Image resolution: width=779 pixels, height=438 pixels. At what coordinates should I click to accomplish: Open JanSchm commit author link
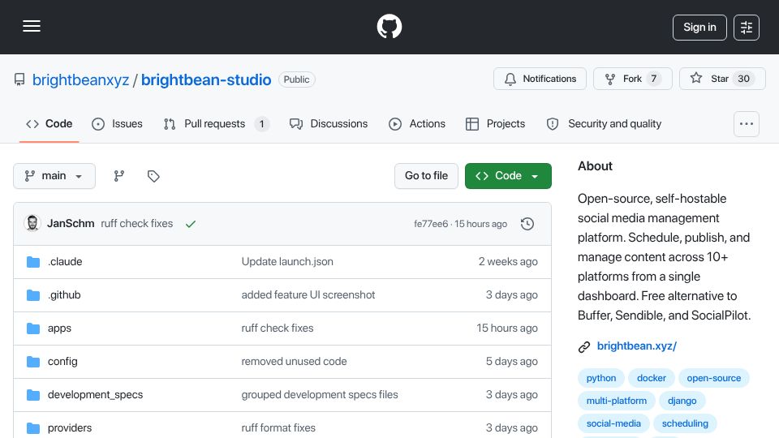pyautogui.click(x=71, y=224)
